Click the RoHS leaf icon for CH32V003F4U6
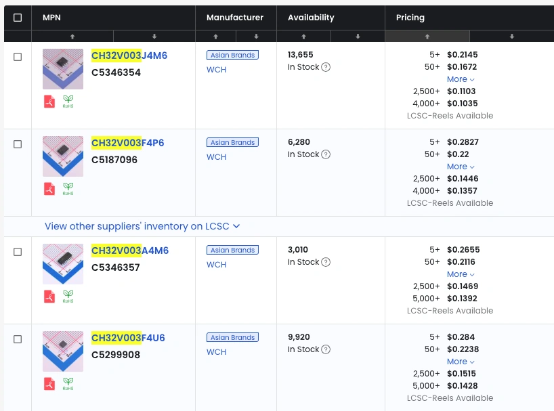The image size is (554, 411). (68, 384)
